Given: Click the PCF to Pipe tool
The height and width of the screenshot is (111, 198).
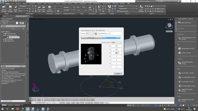Looking at the screenshot, I should tap(44, 9).
